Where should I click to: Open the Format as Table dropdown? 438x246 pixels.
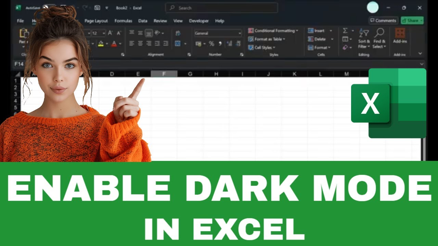(267, 39)
